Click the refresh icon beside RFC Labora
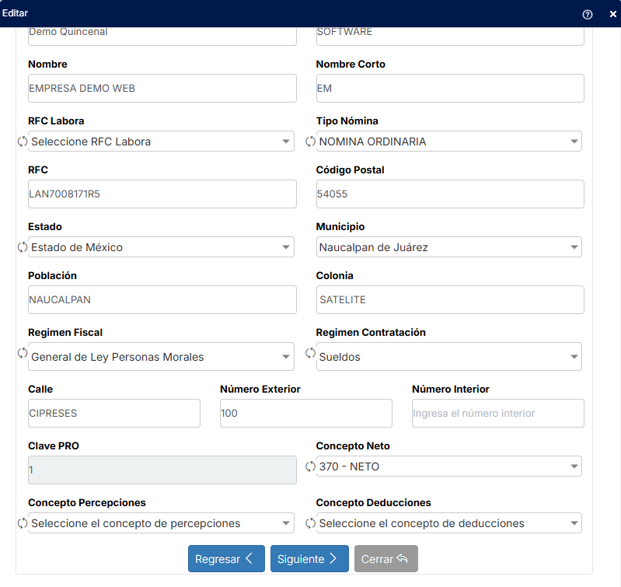This screenshot has width=621, height=587. 23,142
